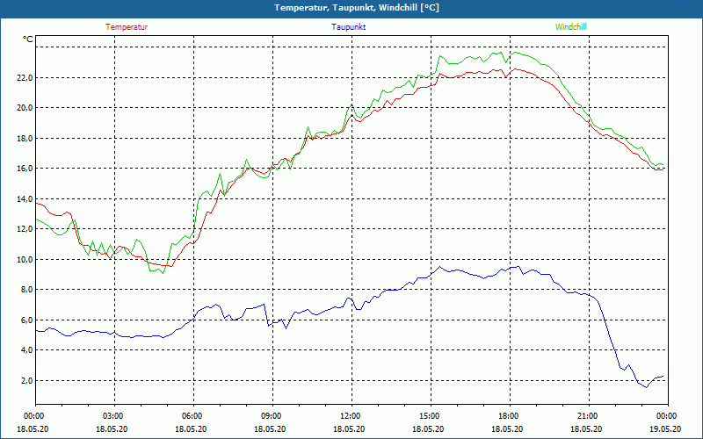Click the 6,0 y-axis value label
703x439 pixels.
[x=25, y=320]
